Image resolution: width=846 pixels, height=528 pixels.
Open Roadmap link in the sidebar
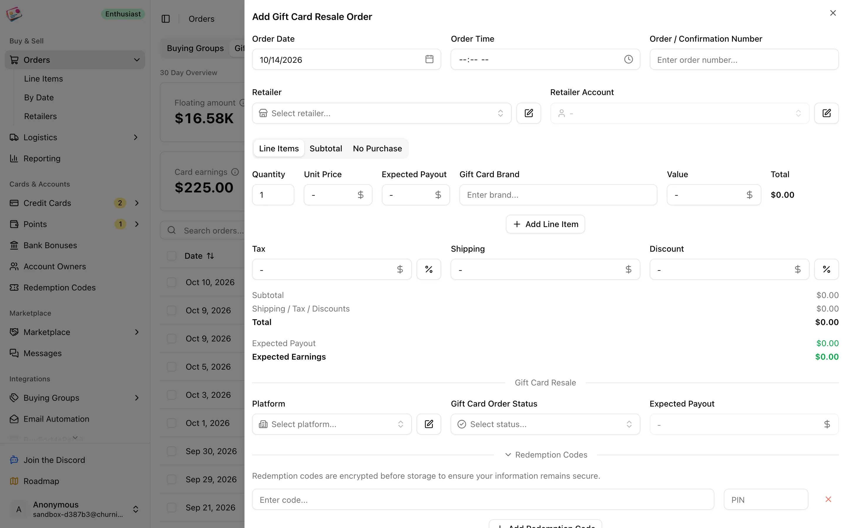[75, 481]
